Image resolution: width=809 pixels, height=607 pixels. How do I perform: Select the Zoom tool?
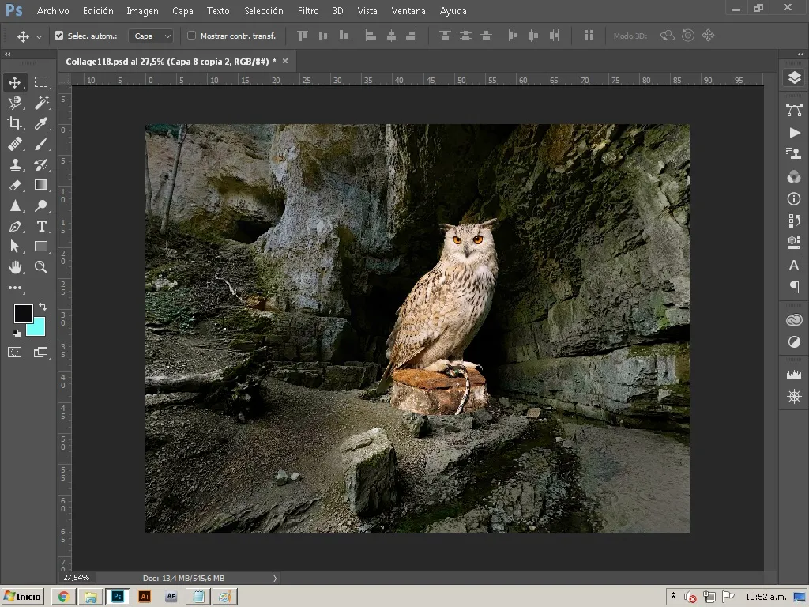[x=41, y=267]
